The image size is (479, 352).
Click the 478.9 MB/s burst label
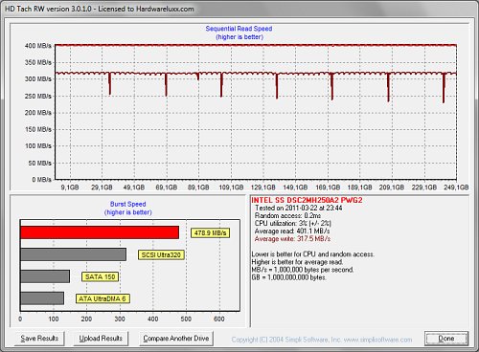210,233
